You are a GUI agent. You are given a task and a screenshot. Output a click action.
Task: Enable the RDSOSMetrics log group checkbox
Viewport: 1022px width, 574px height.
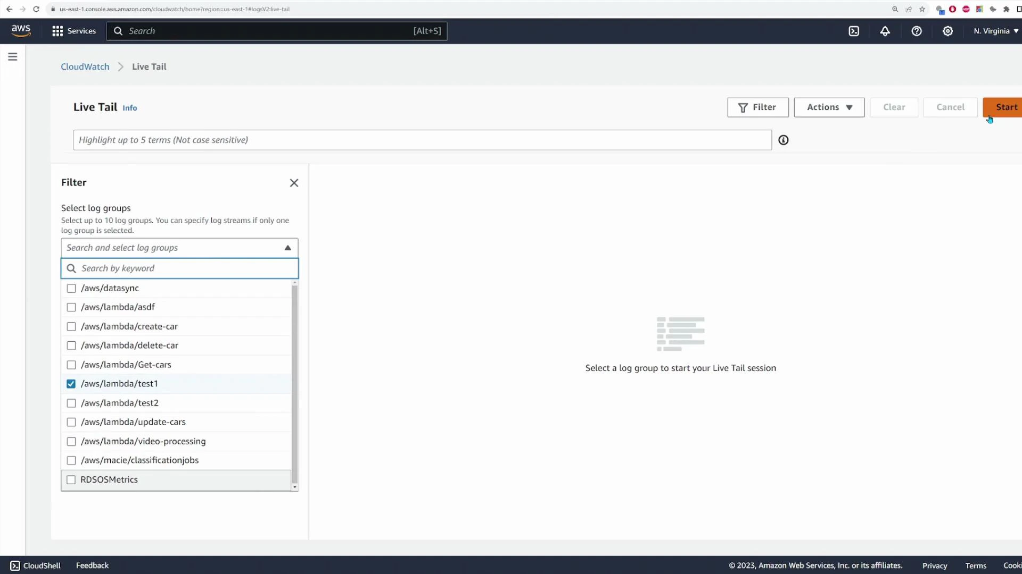click(71, 479)
